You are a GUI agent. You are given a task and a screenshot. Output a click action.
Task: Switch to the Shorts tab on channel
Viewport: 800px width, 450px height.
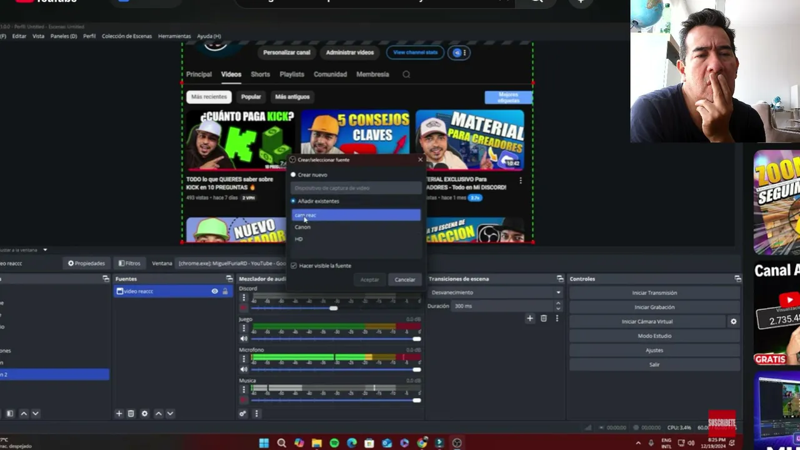[x=261, y=74]
